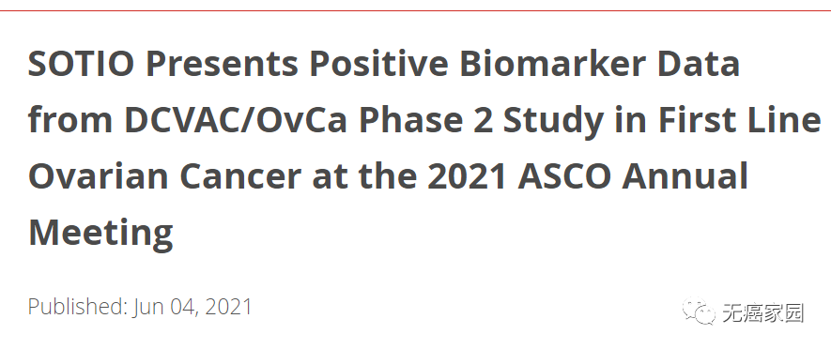Click the year 2021 in the headline
The height and width of the screenshot is (349, 831).
pos(467,176)
